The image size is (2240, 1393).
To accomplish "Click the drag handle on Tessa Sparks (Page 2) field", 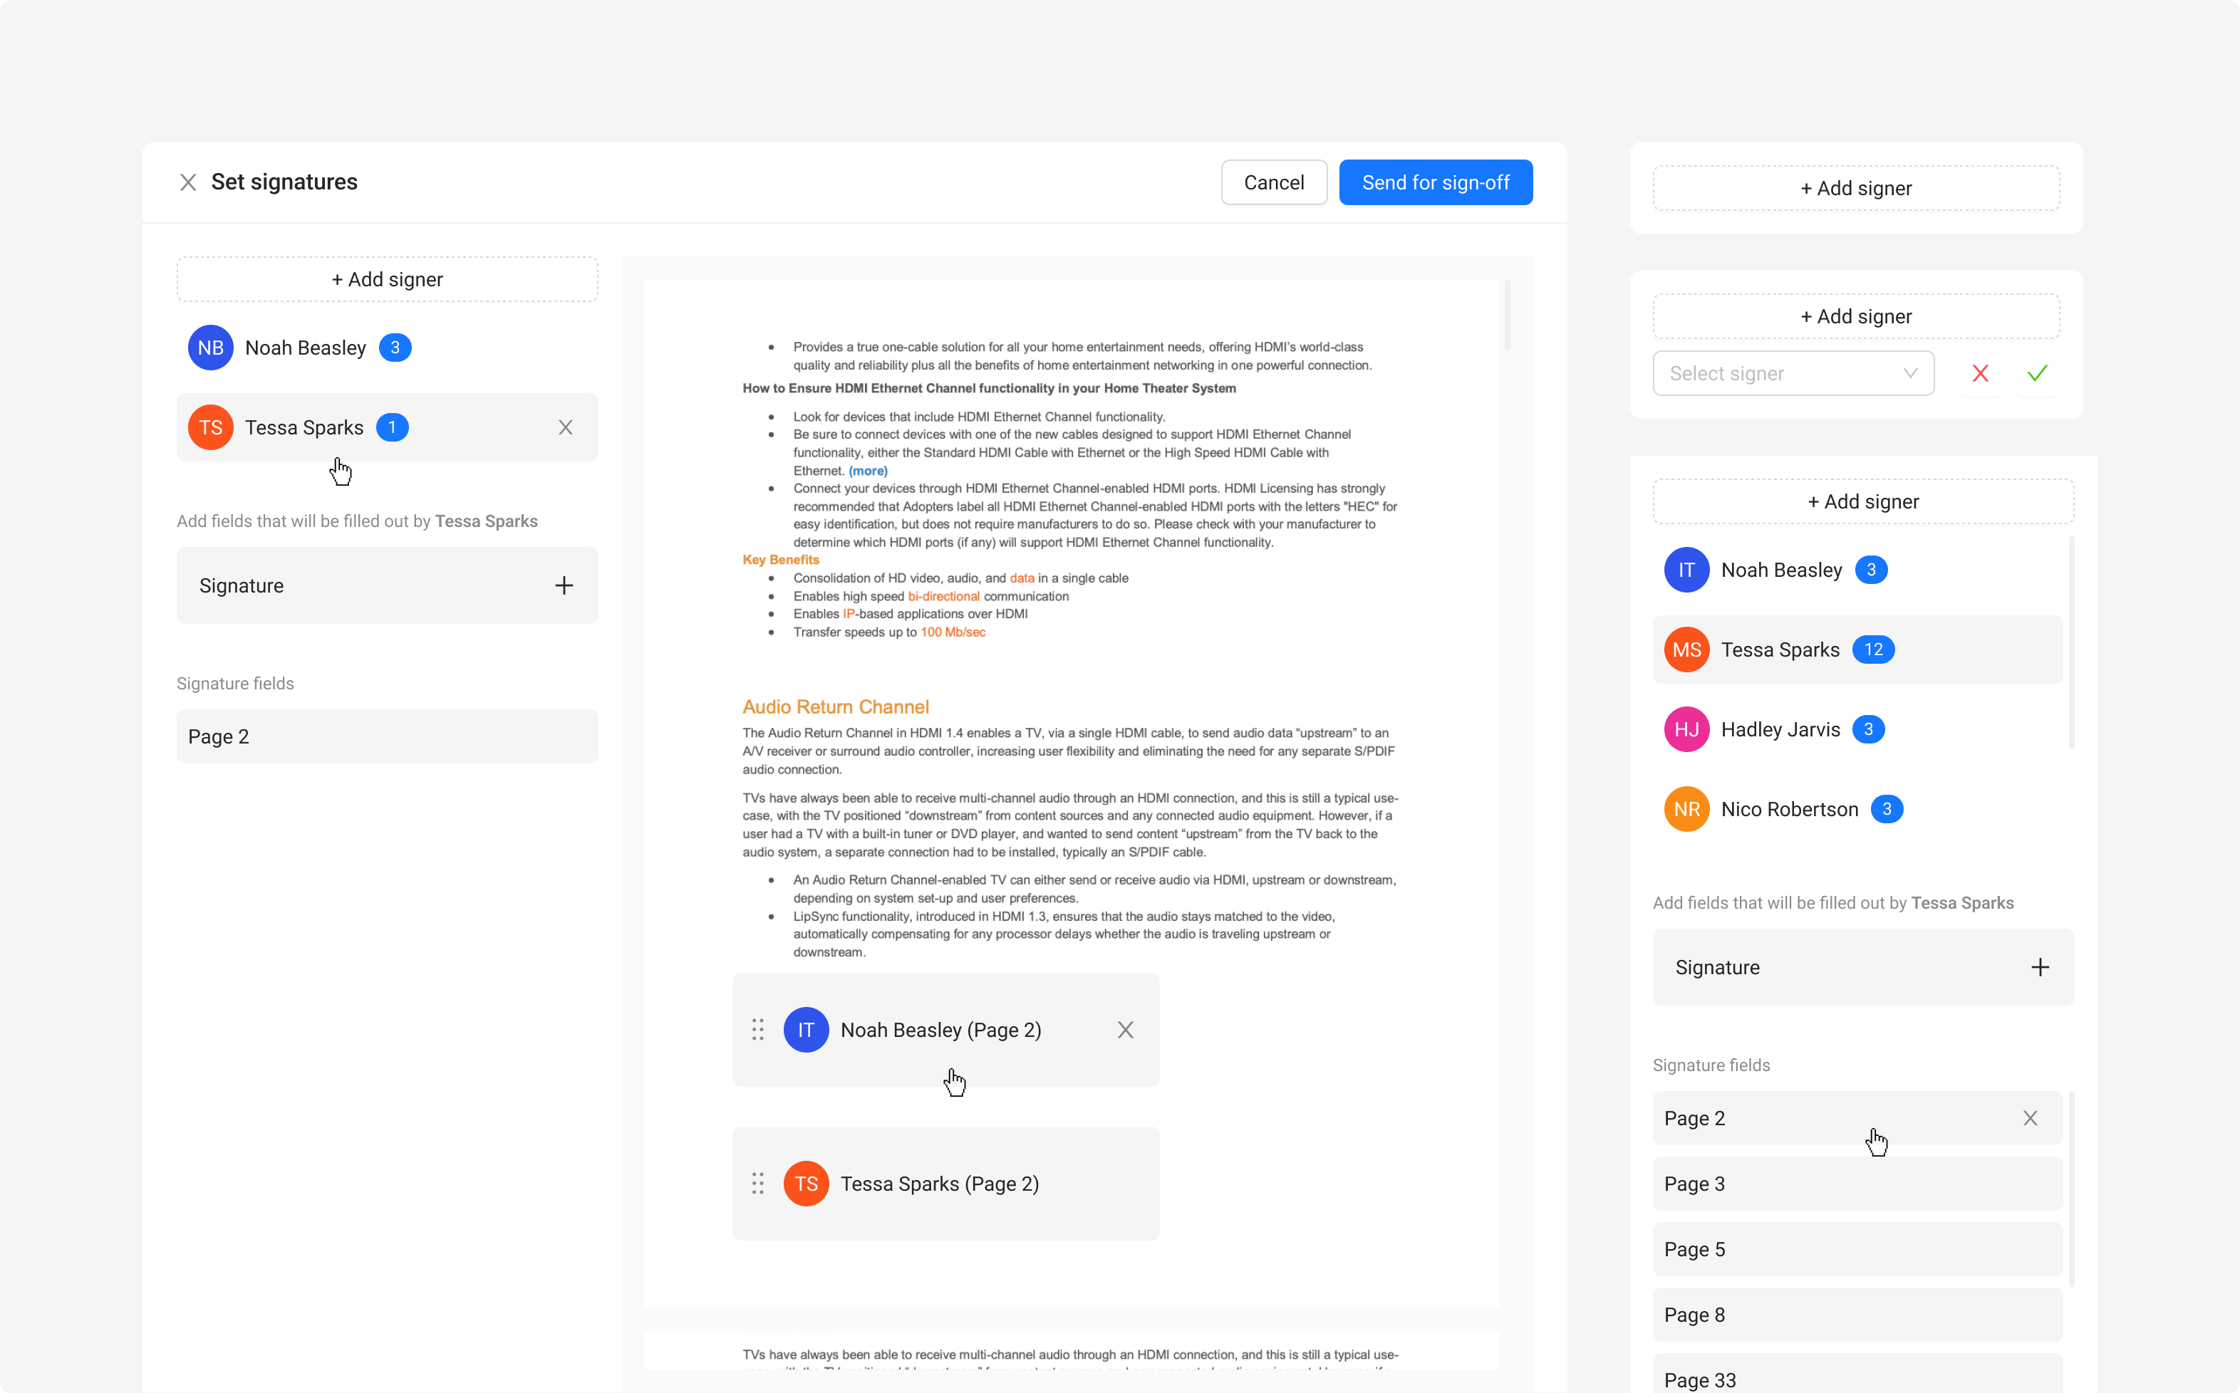I will pyautogui.click(x=758, y=1184).
